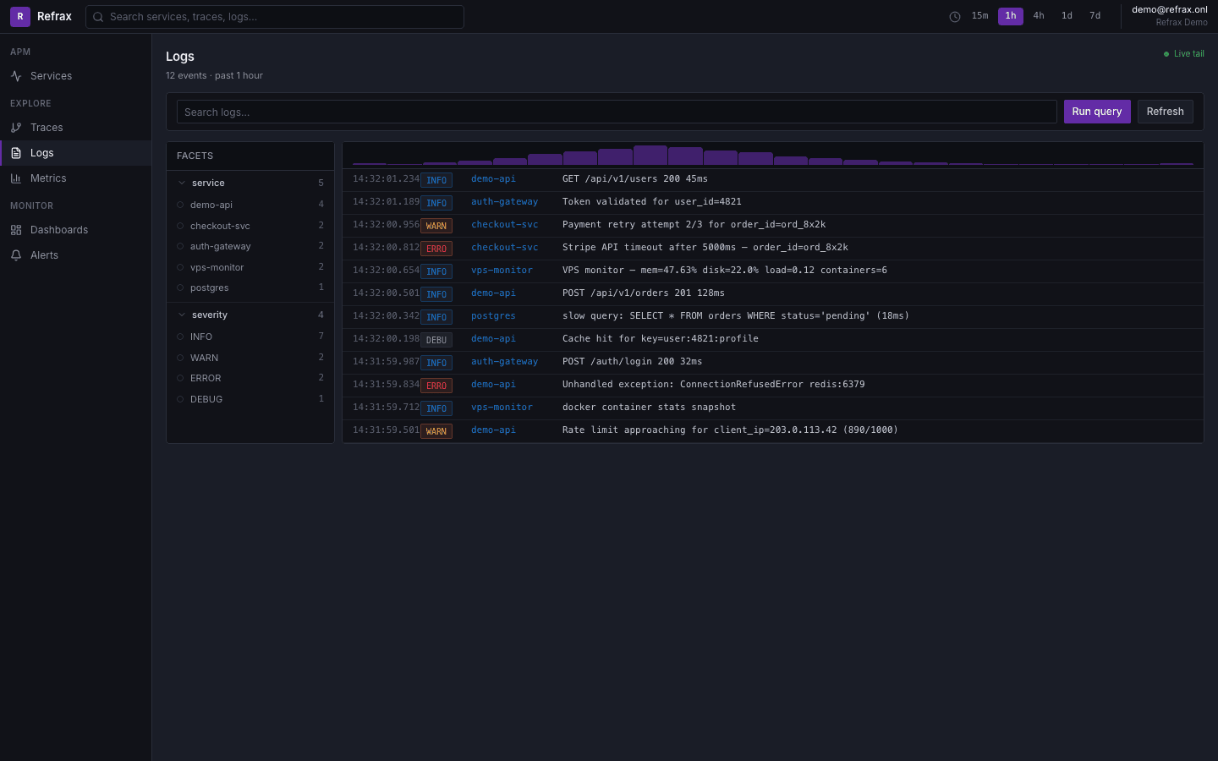Click the Traces branch icon in sidebar

tap(16, 128)
